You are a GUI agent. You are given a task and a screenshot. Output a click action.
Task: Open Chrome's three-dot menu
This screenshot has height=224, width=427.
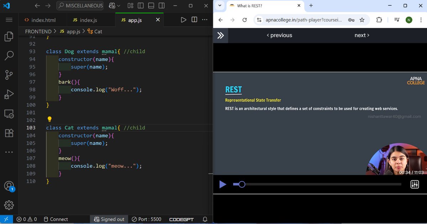tap(421, 20)
